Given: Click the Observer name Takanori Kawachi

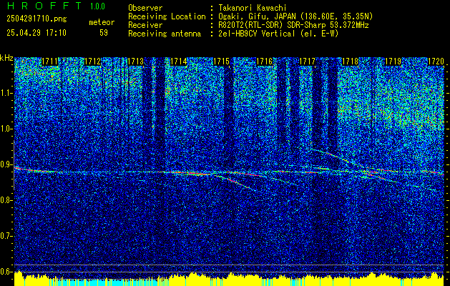Looking at the screenshot, I should (x=253, y=8).
